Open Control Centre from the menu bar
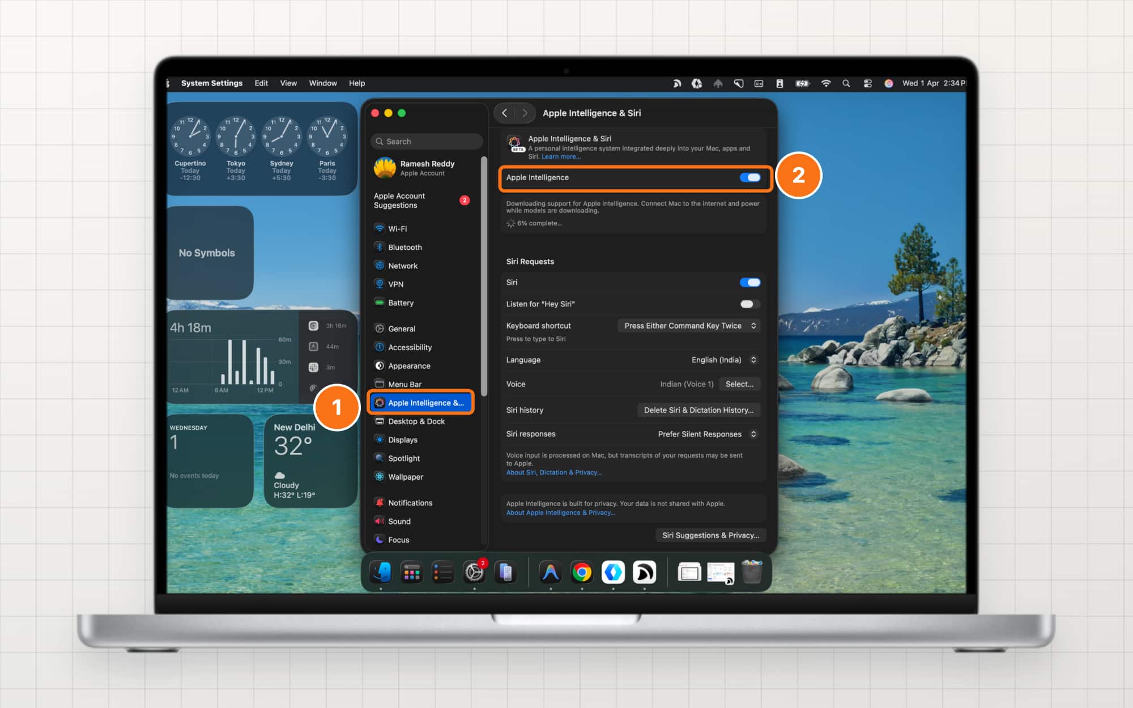This screenshot has width=1133, height=708. click(867, 83)
